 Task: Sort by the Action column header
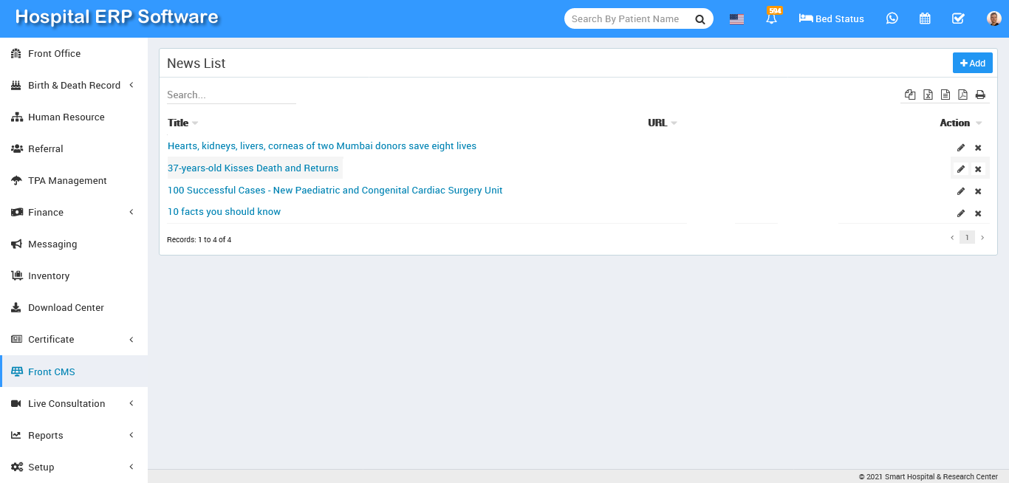coord(960,123)
